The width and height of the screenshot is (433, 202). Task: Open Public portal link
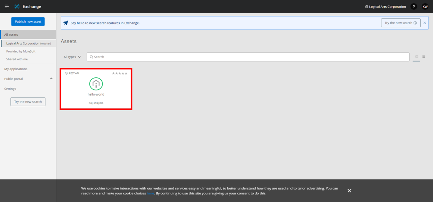click(x=13, y=79)
